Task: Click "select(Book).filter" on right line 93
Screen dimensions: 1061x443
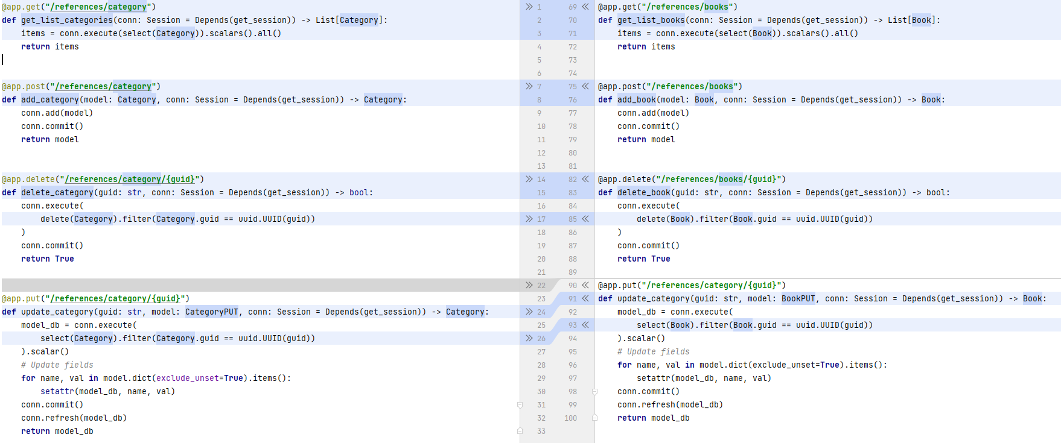Action: pos(683,325)
